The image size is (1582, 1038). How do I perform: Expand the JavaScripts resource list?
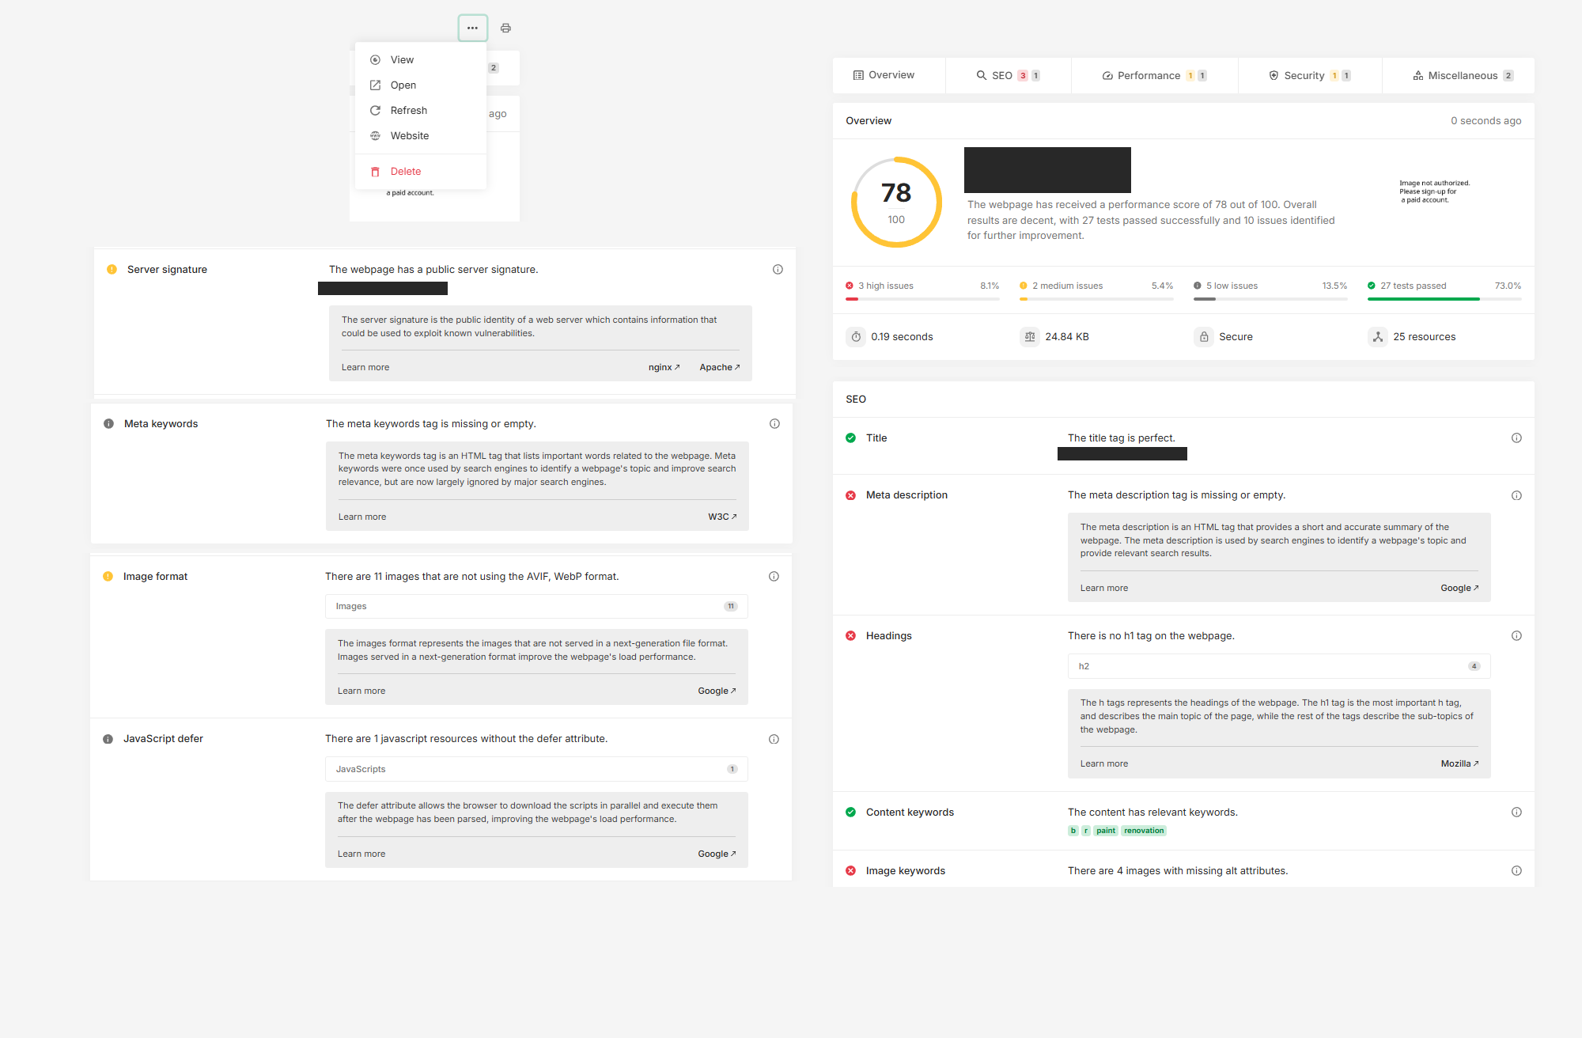pos(536,768)
